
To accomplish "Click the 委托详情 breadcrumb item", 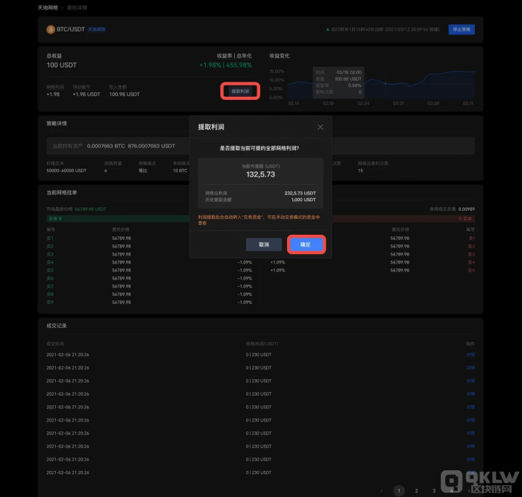I will [x=77, y=7].
